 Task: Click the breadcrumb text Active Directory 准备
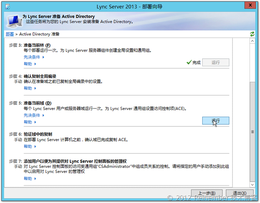tap(39, 34)
